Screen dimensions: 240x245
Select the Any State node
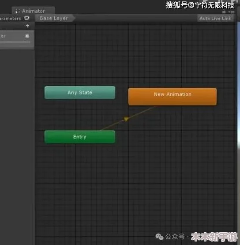80,92
